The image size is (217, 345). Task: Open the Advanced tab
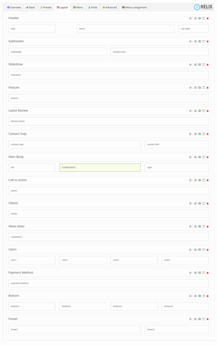tap(110, 8)
